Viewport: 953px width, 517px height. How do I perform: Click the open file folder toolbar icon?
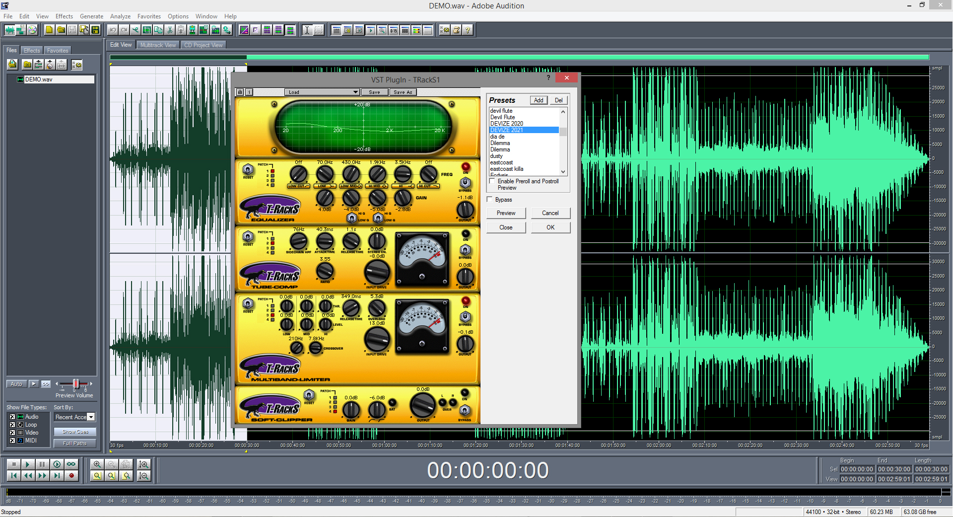[61, 30]
